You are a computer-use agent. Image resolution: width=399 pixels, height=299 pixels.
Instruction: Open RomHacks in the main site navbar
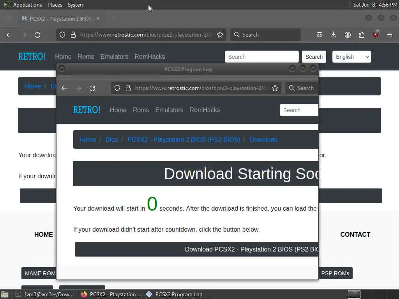(x=150, y=56)
